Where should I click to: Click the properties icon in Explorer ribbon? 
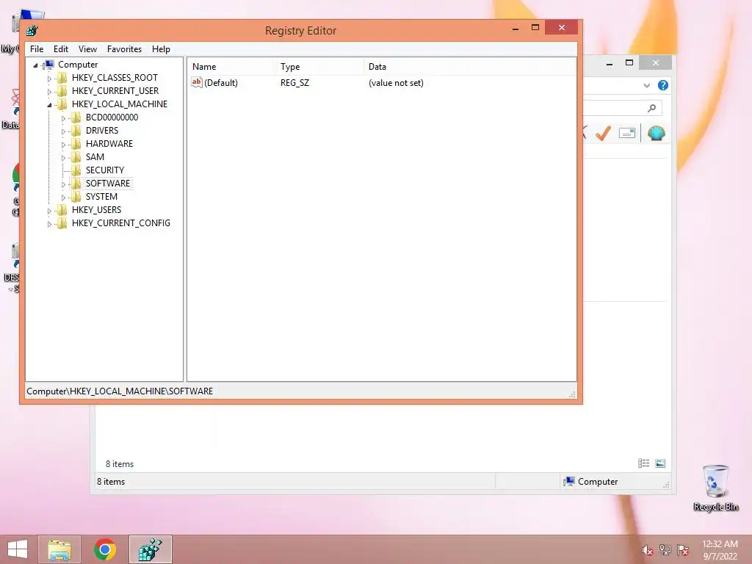pos(627,133)
